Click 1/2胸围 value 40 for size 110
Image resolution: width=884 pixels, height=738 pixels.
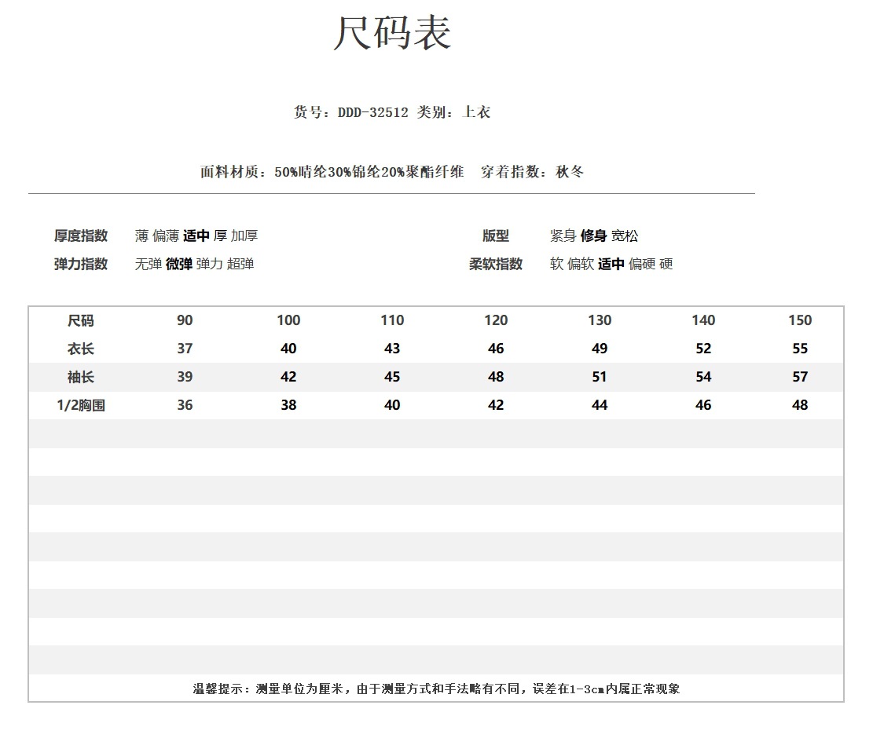[392, 405]
